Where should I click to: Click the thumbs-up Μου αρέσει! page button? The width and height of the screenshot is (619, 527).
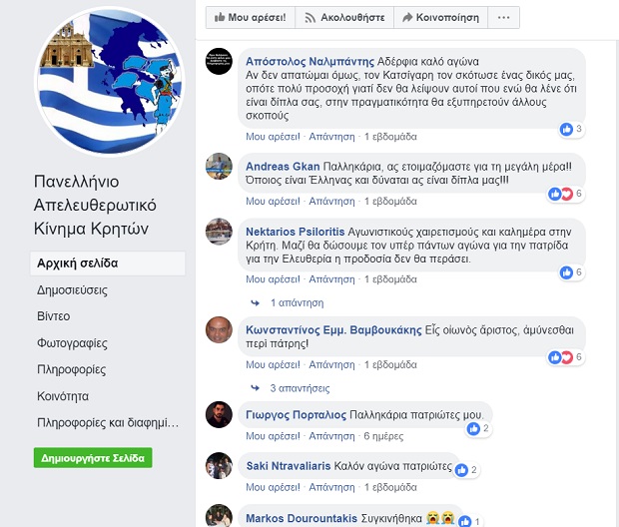251,18
